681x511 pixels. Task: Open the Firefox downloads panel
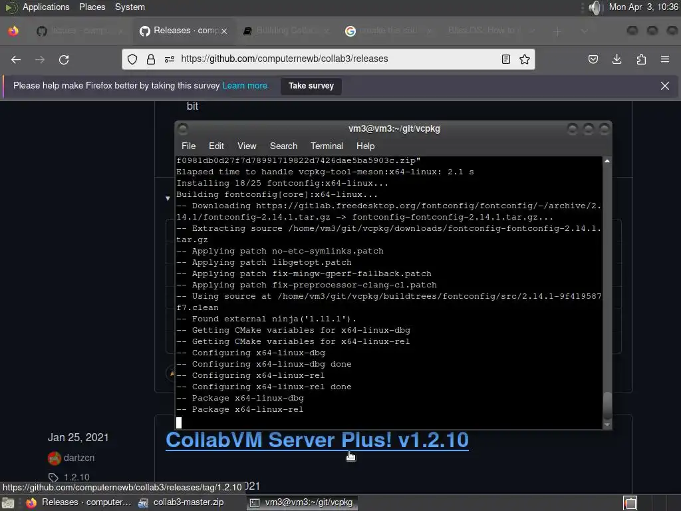[x=616, y=59]
